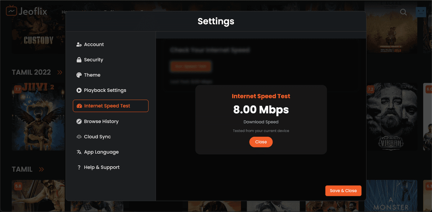The width and height of the screenshot is (432, 212).
Task: Expand the TAMIL section chevron
Action: pos(41,169)
